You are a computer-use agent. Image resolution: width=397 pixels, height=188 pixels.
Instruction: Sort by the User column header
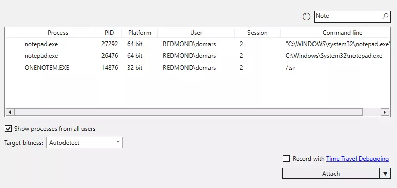(x=196, y=33)
